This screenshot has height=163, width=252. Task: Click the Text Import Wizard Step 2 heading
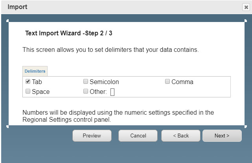pos(69,33)
